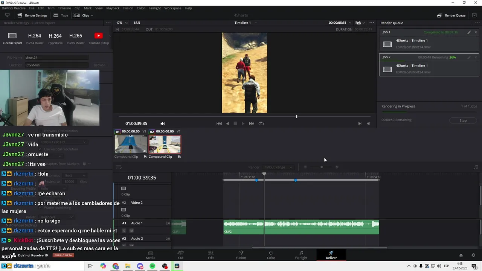Adjust the timeline zoom slider handle
This screenshot has width=482, height=271.
tap(321, 167)
